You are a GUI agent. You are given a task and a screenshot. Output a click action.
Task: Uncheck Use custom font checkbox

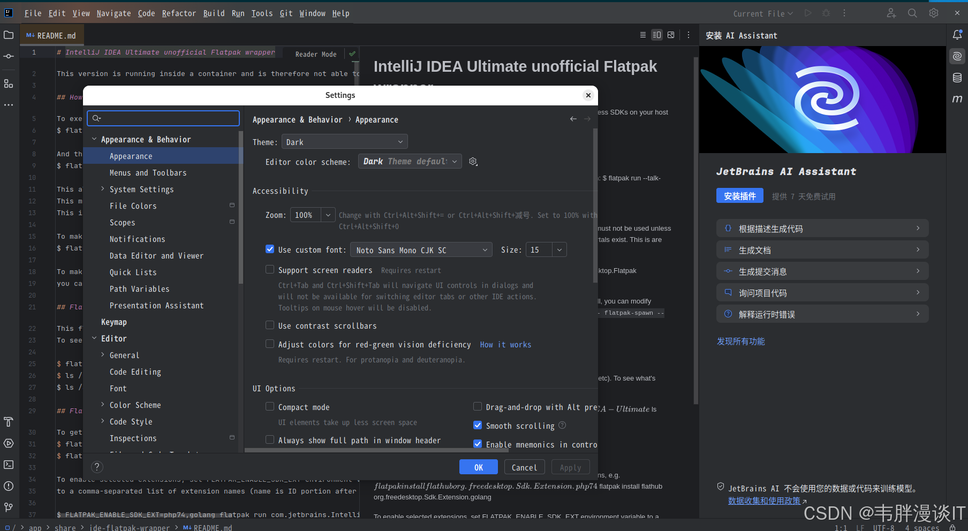[x=270, y=249]
